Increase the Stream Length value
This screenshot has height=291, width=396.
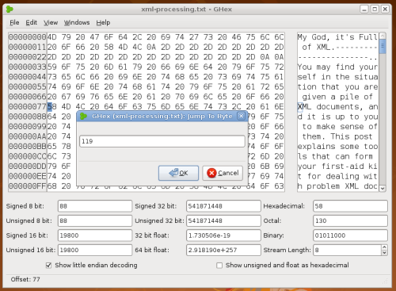(384, 247)
